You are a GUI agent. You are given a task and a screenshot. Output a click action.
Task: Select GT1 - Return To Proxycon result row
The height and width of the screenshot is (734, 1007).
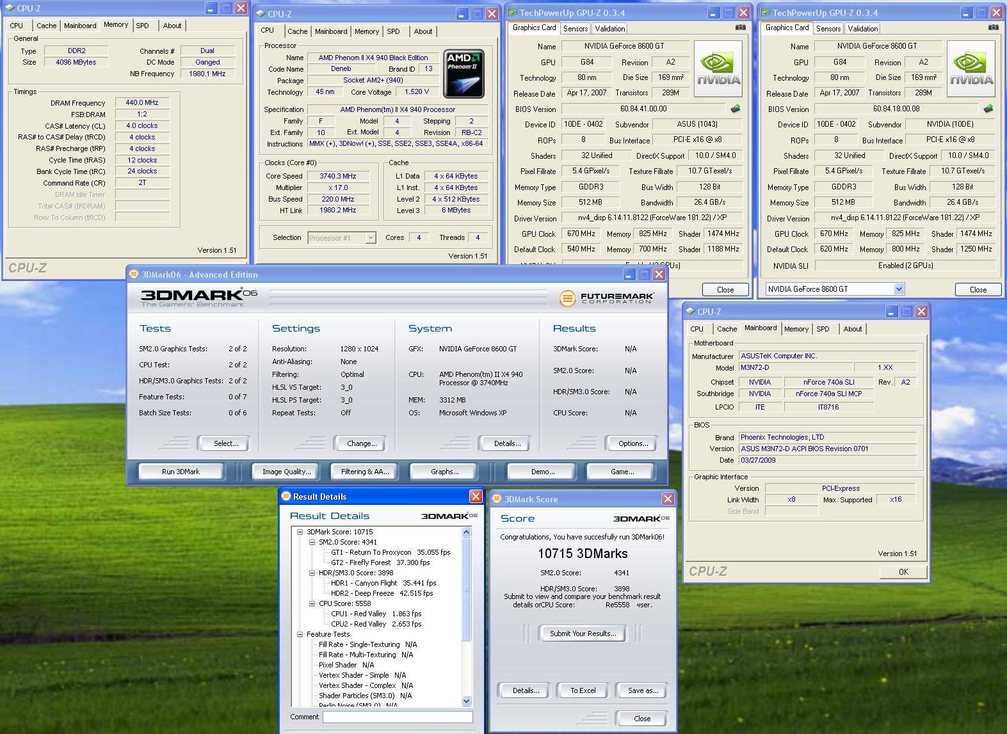point(391,552)
